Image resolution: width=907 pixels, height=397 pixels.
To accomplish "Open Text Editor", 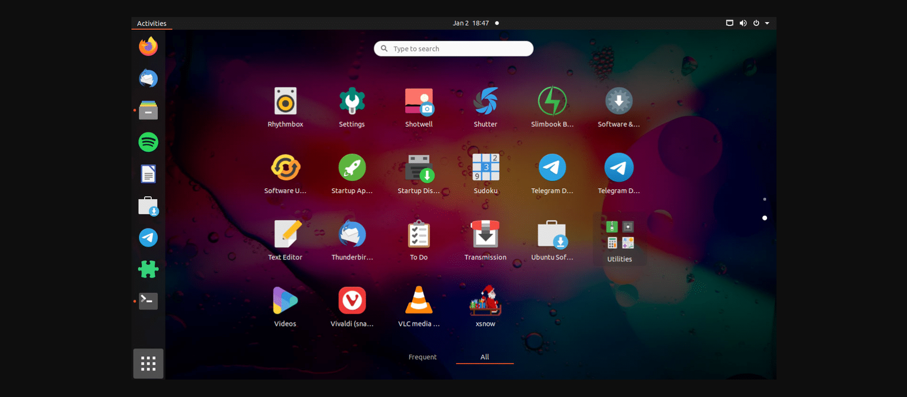I will tap(285, 240).
